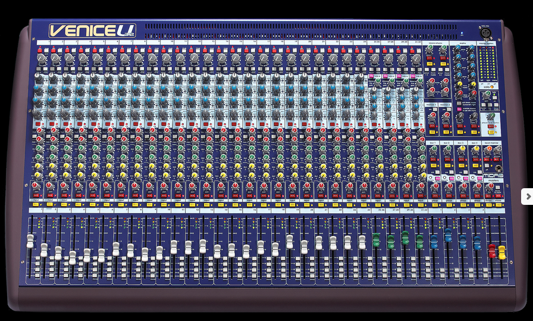Click the "master meters" section label
This screenshot has height=321, width=533.
click(487, 43)
